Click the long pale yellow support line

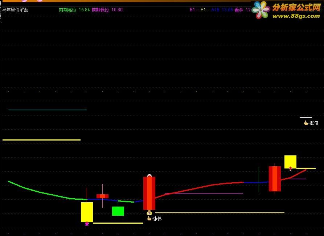(220, 213)
